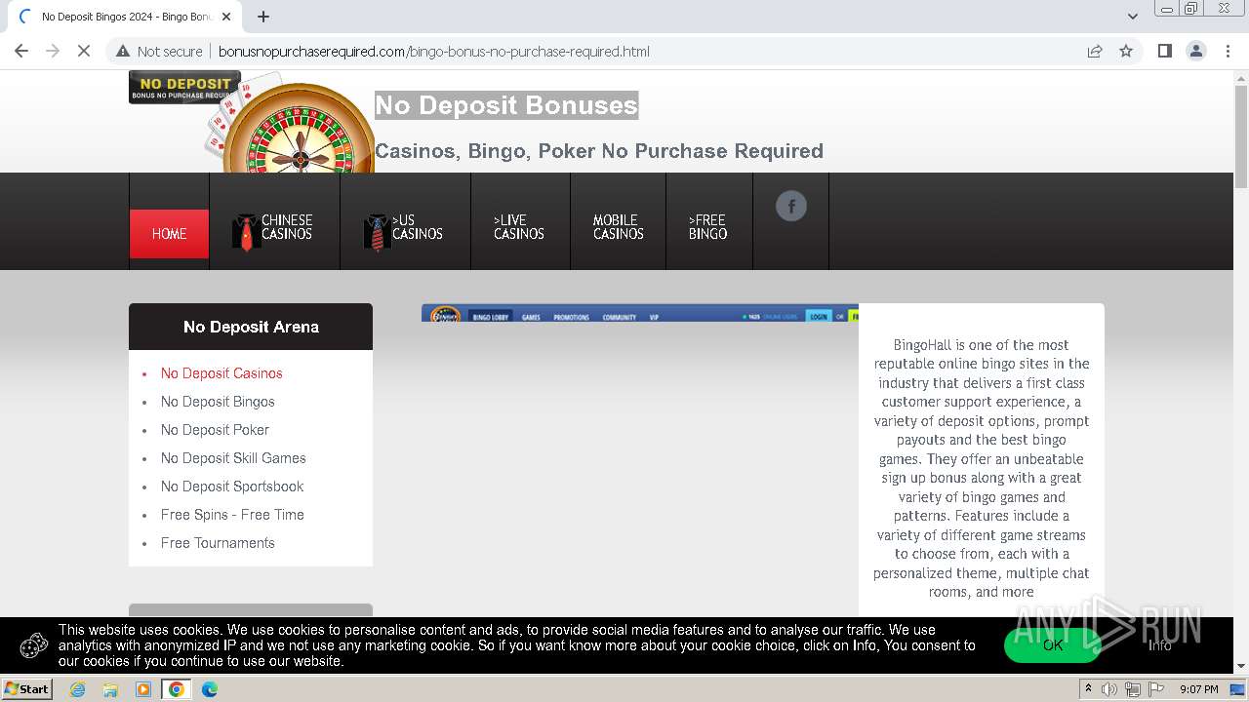This screenshot has height=702, width=1249.
Task: Click the scrollbar down arrow
Action: pos(1241,666)
